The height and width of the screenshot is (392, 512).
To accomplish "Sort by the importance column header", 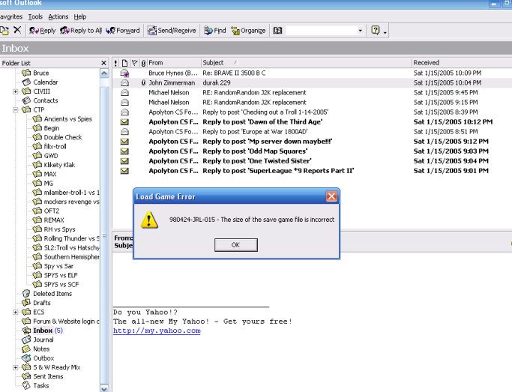I will coord(115,62).
